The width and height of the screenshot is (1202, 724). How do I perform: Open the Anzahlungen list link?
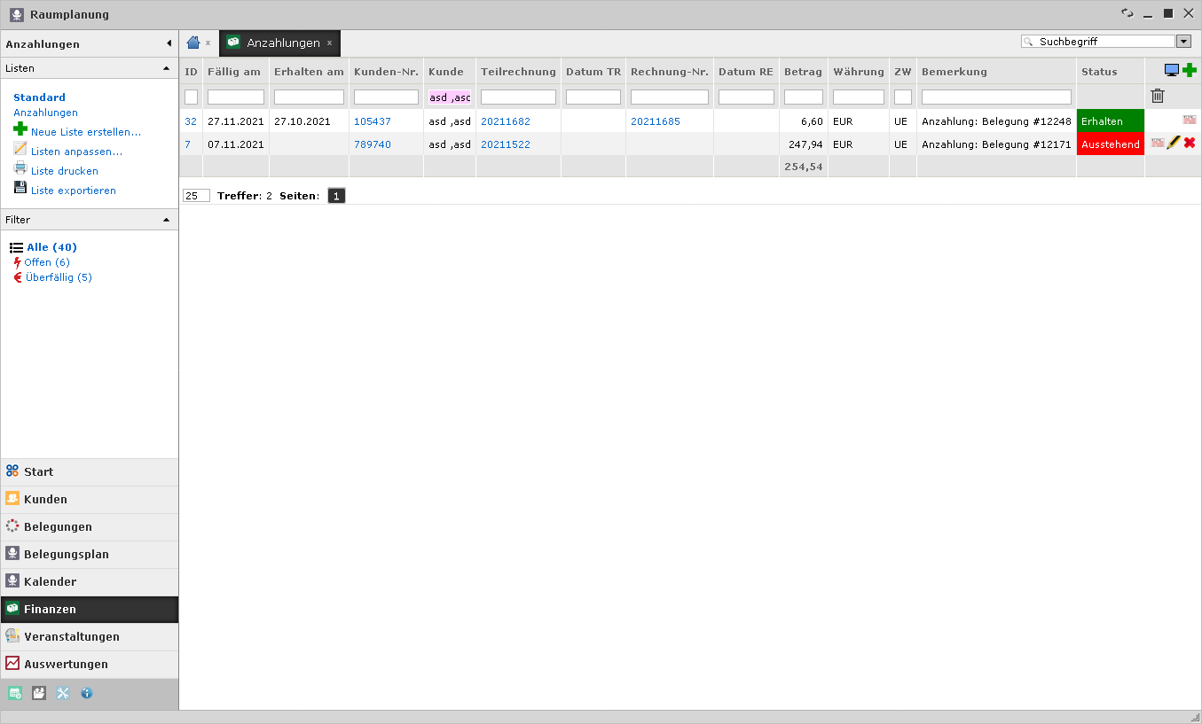[45, 113]
